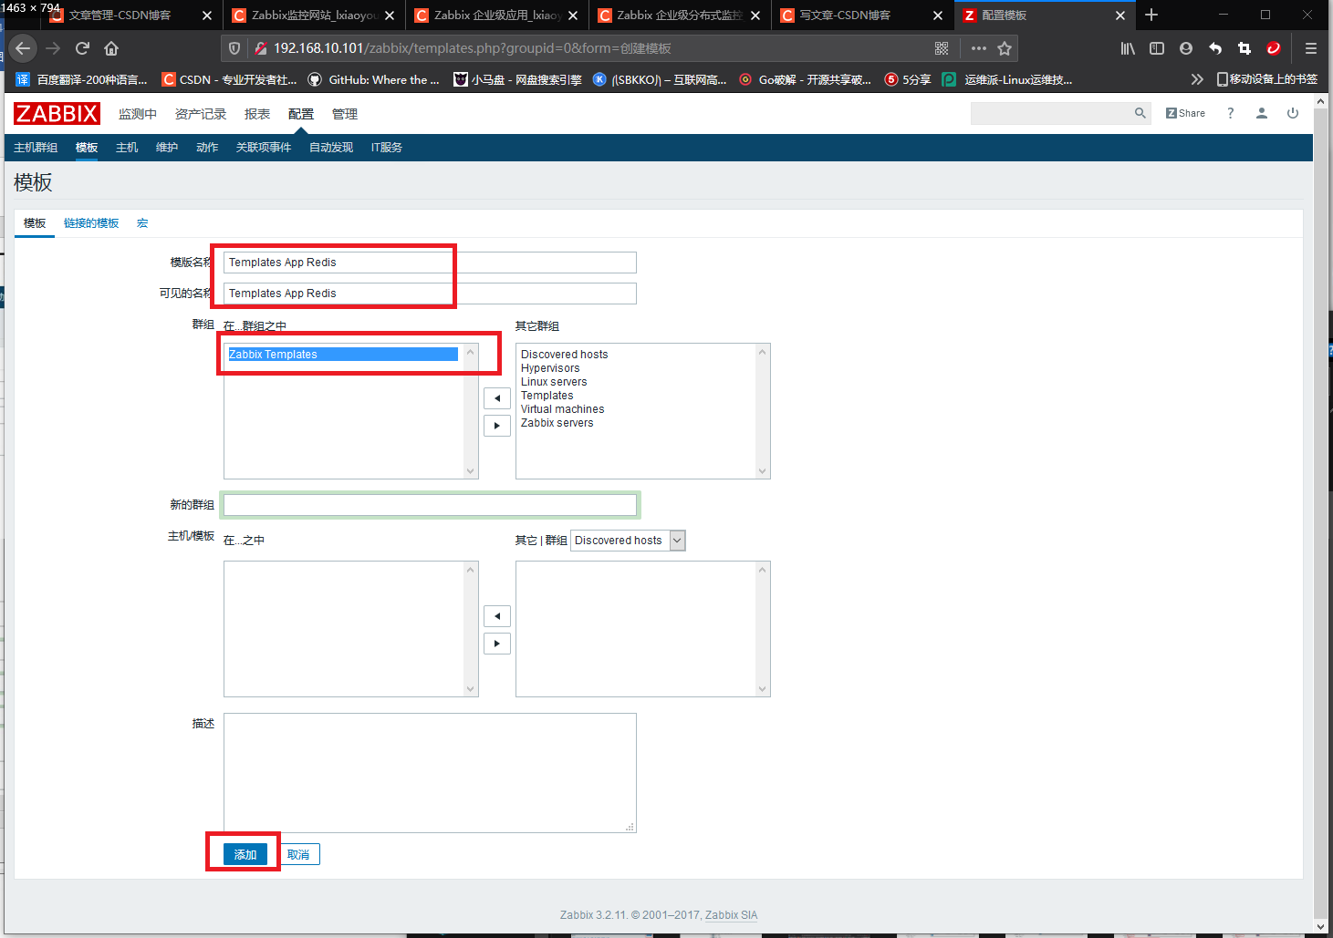Click the Share button

[1185, 113]
